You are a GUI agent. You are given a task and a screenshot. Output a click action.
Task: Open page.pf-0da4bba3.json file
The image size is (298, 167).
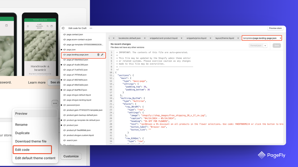click(x=77, y=60)
